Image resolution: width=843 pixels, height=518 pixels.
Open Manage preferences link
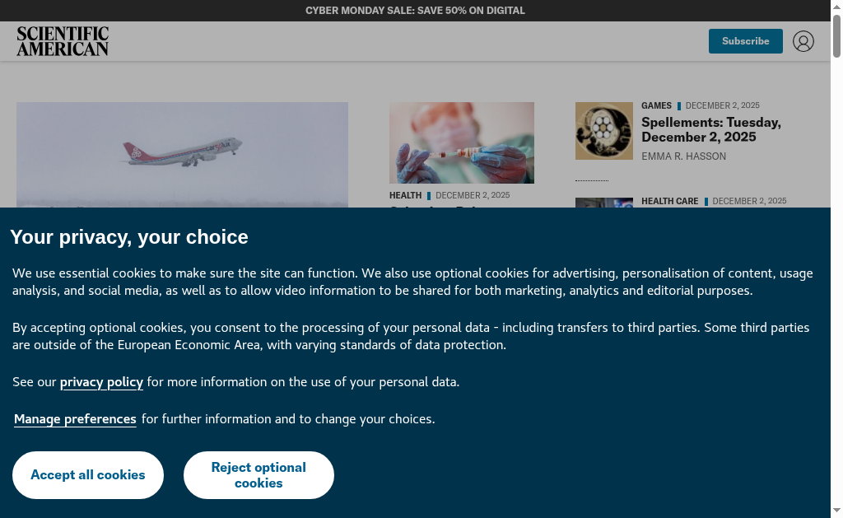75,419
